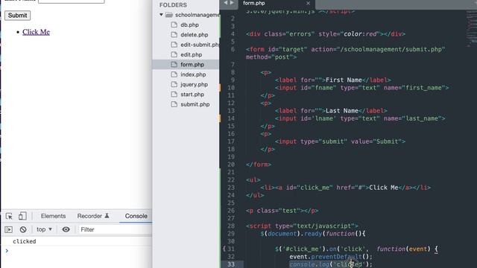The image size is (477, 268).
Task: Click 'First Name' label text in code
Action: tap(344, 80)
